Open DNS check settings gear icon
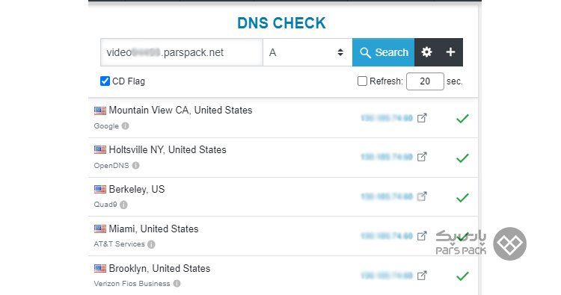 (x=426, y=52)
